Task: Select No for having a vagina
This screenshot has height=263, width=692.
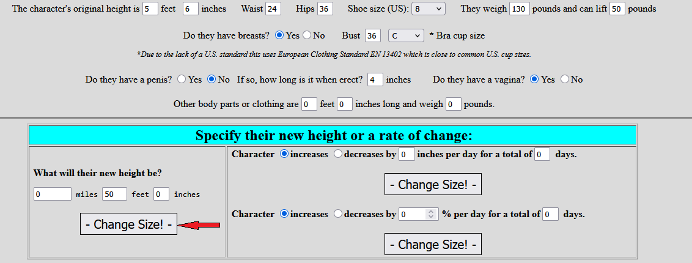Action: pos(564,80)
